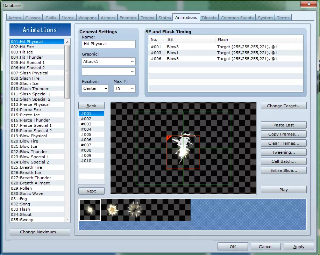This screenshot has width=320, height=255.
Task: Open the Common Events tab
Action: point(237,18)
